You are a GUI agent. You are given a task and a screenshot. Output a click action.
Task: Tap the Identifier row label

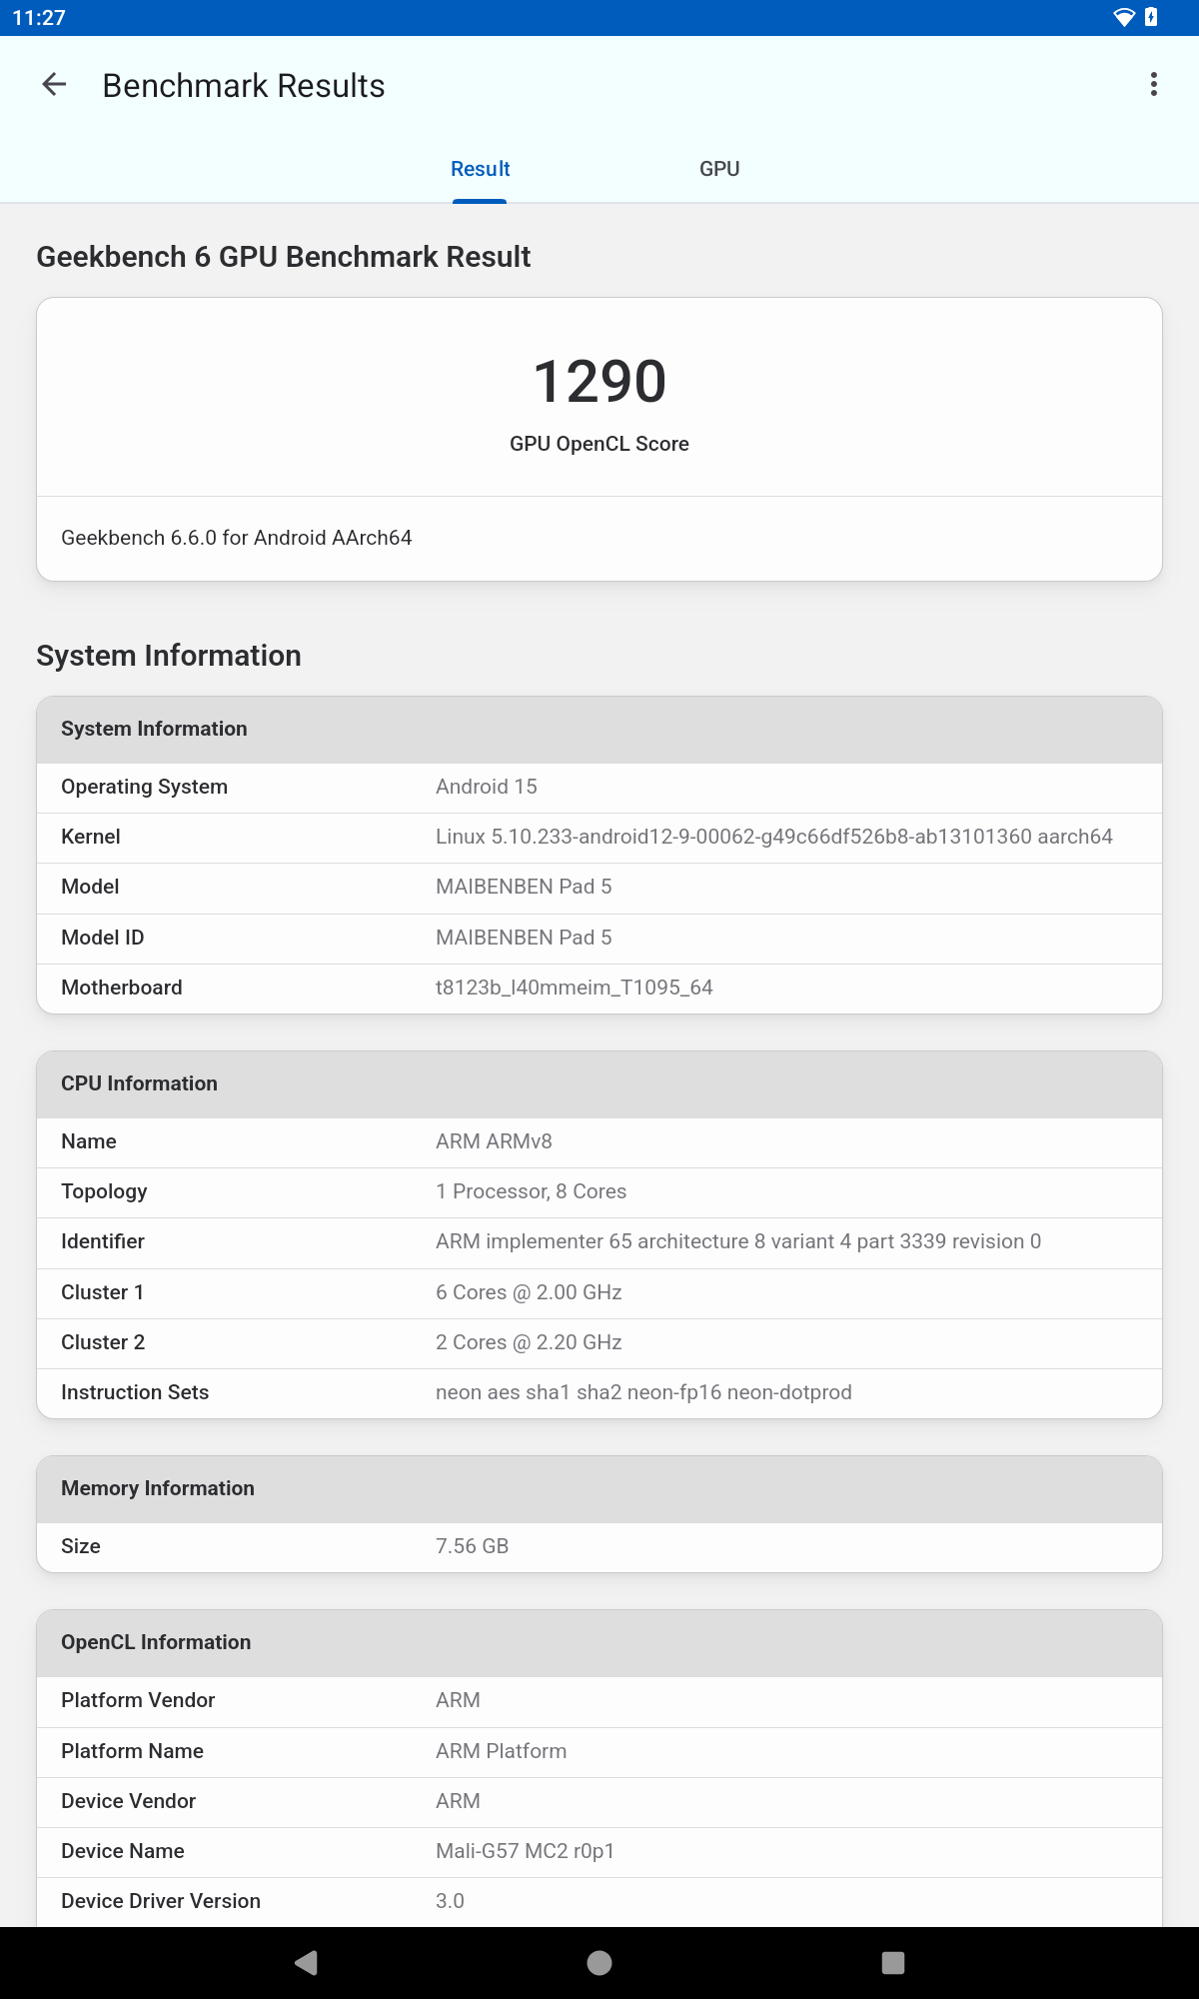(x=103, y=1241)
